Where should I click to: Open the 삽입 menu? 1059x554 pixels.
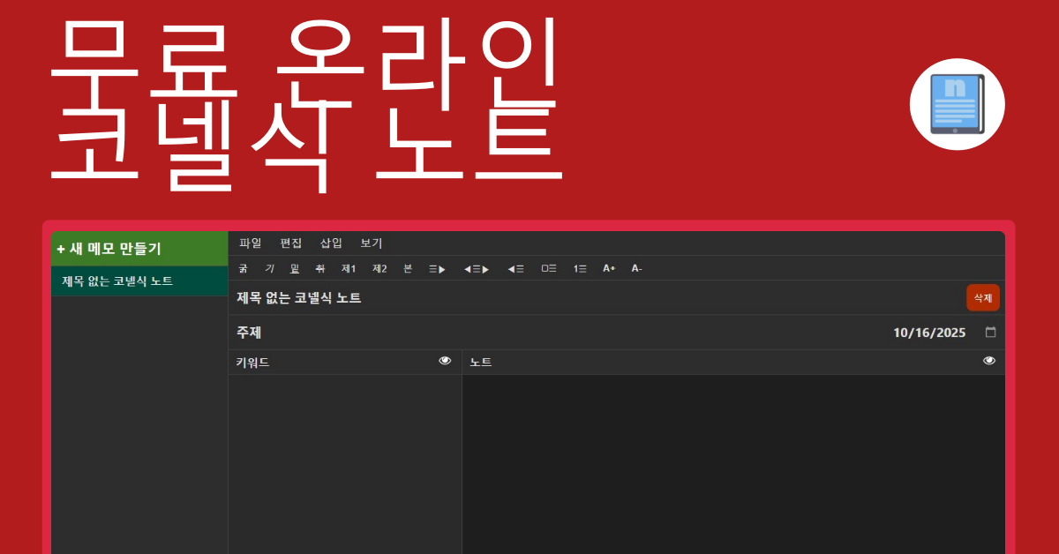331,243
